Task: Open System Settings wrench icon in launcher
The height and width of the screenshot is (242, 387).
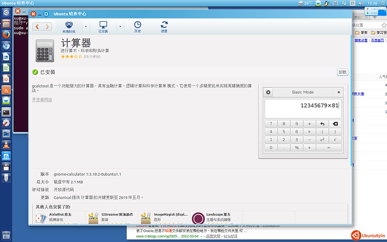Action: tap(6, 123)
